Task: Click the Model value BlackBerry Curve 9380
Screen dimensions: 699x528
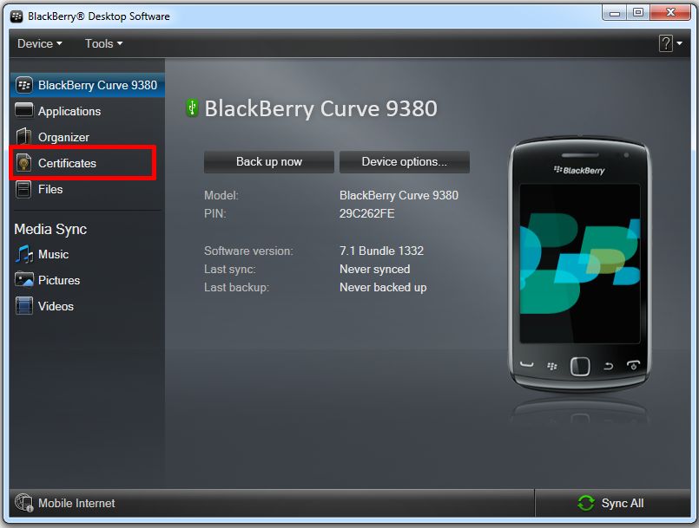Action: [399, 195]
